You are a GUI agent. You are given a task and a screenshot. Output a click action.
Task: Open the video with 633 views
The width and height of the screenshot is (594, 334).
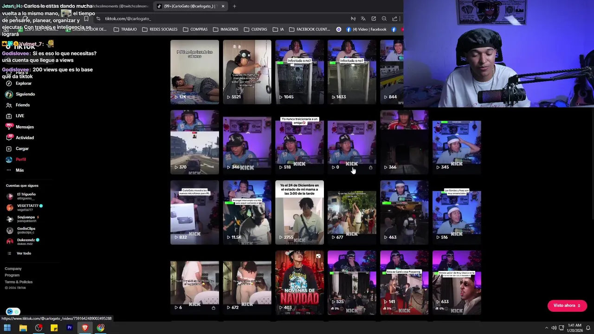tap(457, 283)
